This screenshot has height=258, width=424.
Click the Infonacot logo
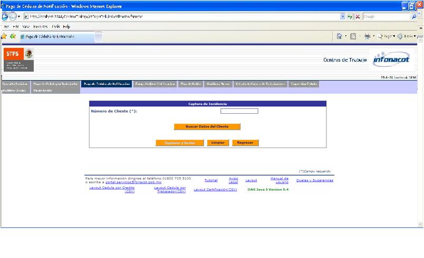point(393,59)
